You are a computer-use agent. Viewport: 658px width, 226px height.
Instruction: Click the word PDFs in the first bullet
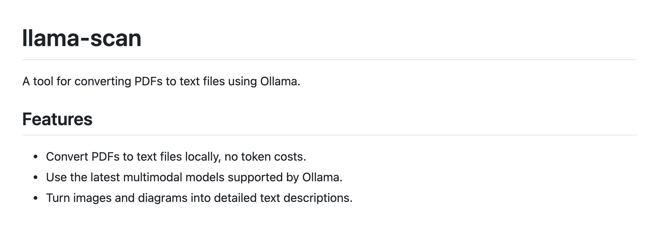(105, 157)
